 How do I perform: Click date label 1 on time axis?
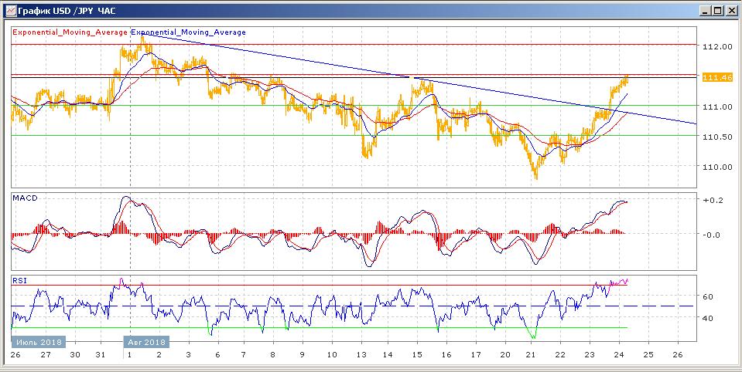[130, 355]
